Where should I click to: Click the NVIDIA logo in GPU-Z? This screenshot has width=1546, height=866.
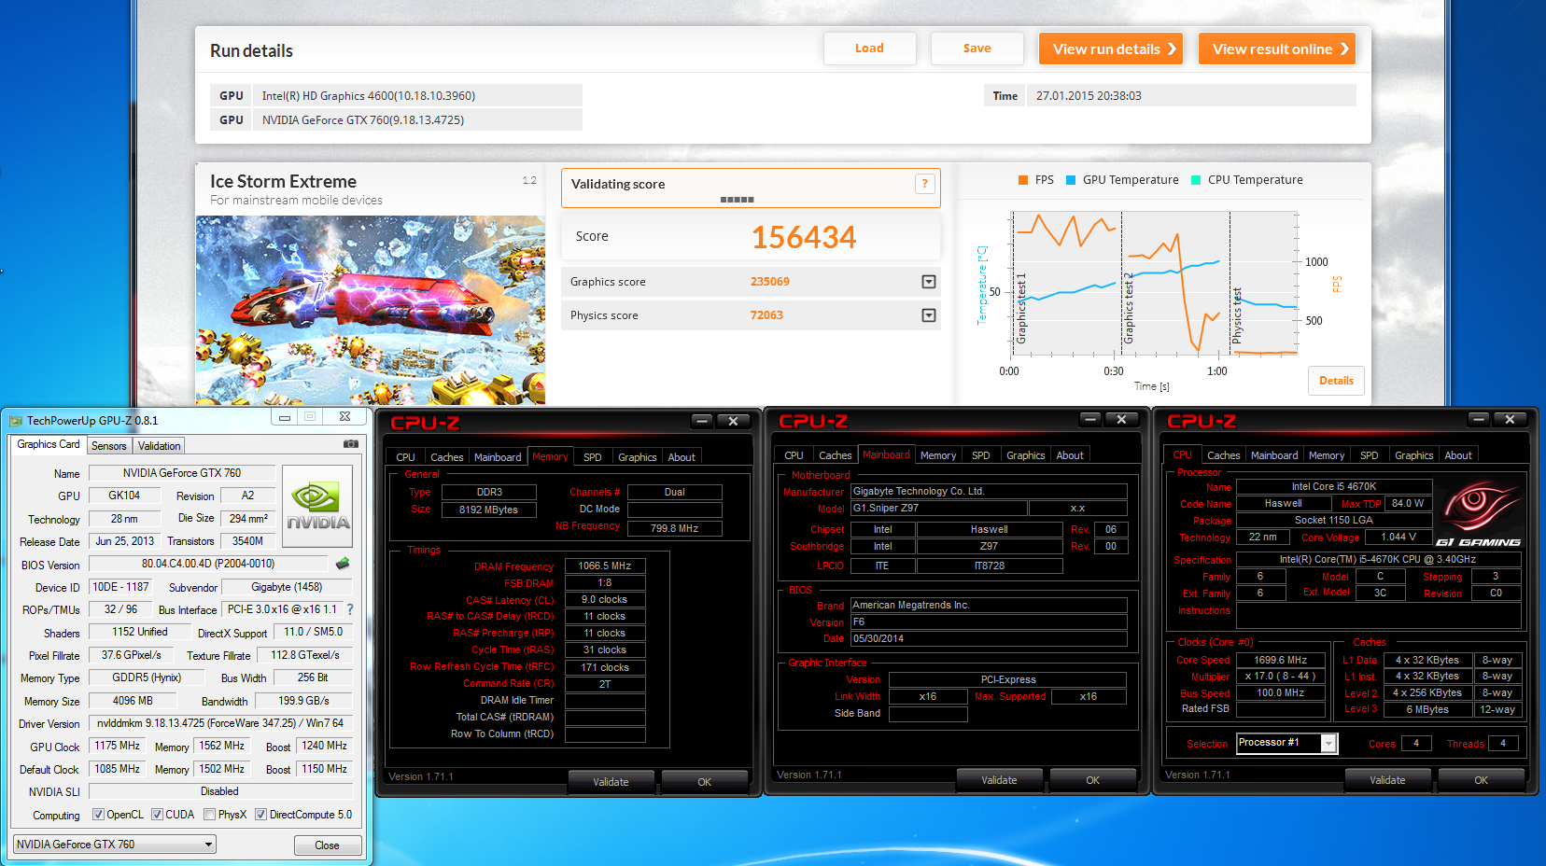click(x=317, y=507)
